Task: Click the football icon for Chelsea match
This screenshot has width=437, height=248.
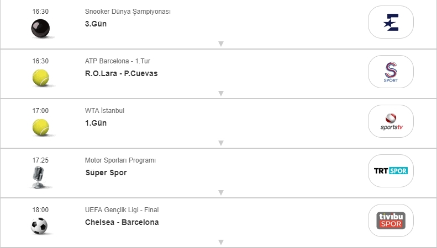Action: pos(40,226)
